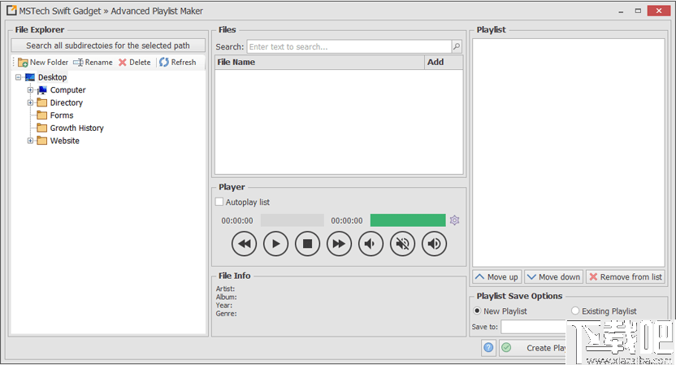Click the Desktop computer icon in tree
Image resolution: width=676 pixels, height=365 pixels.
coord(30,77)
